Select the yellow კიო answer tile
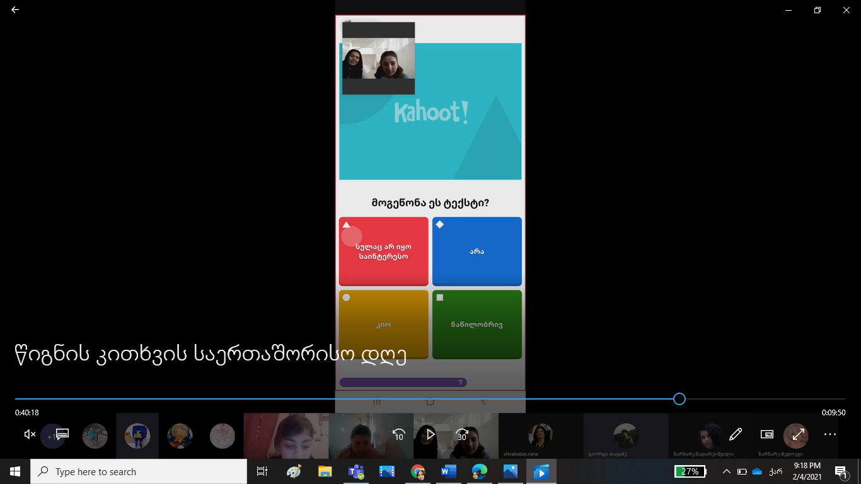Image resolution: width=861 pixels, height=484 pixels. pyautogui.click(x=383, y=325)
